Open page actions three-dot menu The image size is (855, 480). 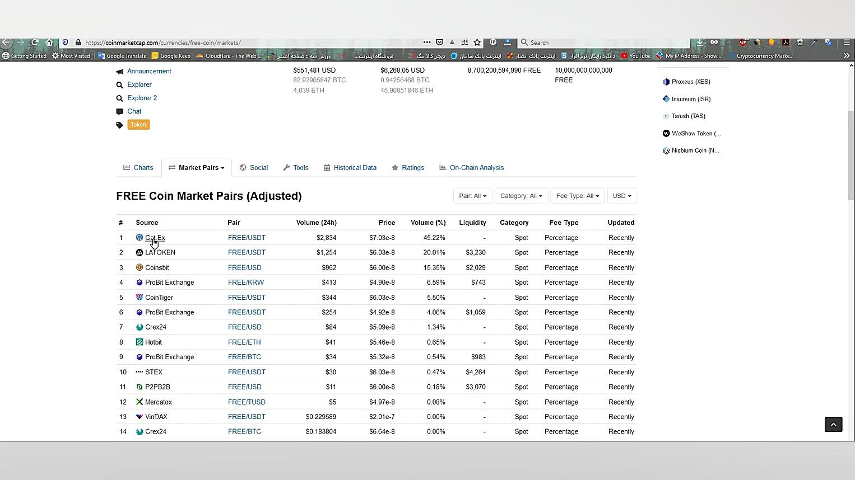(x=427, y=43)
